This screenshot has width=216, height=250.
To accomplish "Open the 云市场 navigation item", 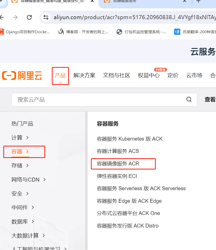I will tap(194, 75).
